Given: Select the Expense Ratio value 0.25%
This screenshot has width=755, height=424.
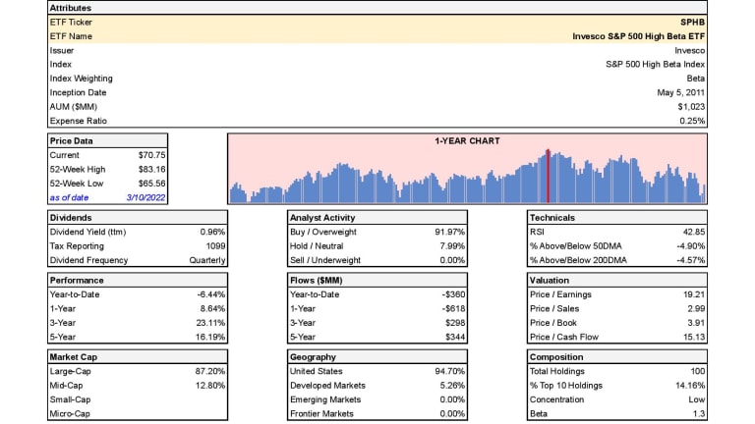Looking at the screenshot, I should click(692, 121).
